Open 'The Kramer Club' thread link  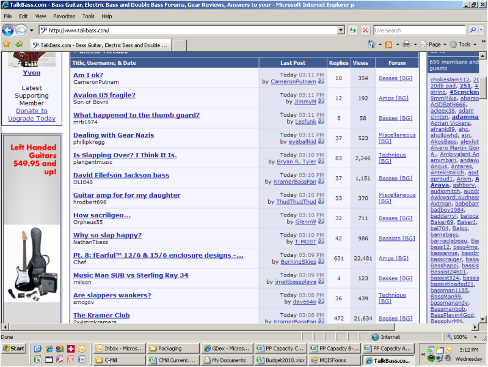click(101, 315)
